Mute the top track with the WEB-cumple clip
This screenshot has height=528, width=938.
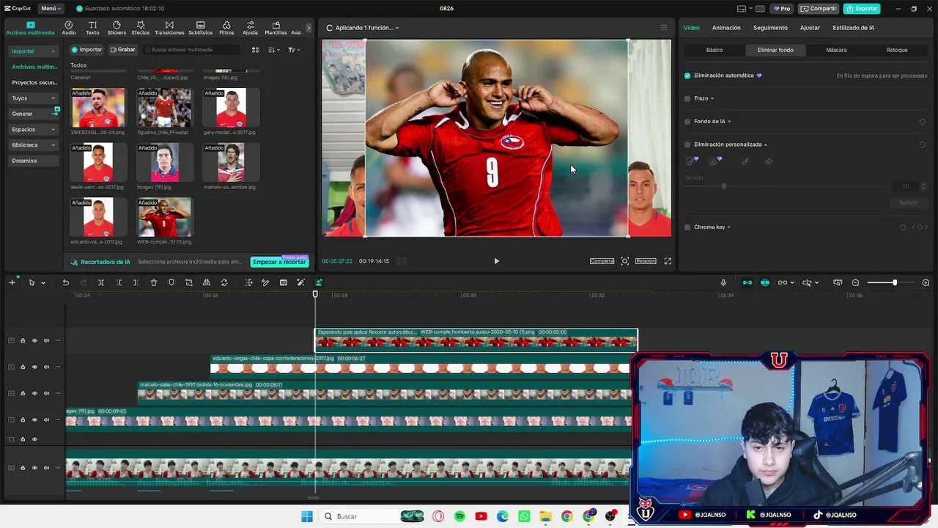click(x=46, y=340)
